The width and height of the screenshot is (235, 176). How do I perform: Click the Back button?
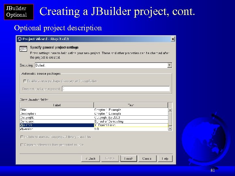click(90, 159)
